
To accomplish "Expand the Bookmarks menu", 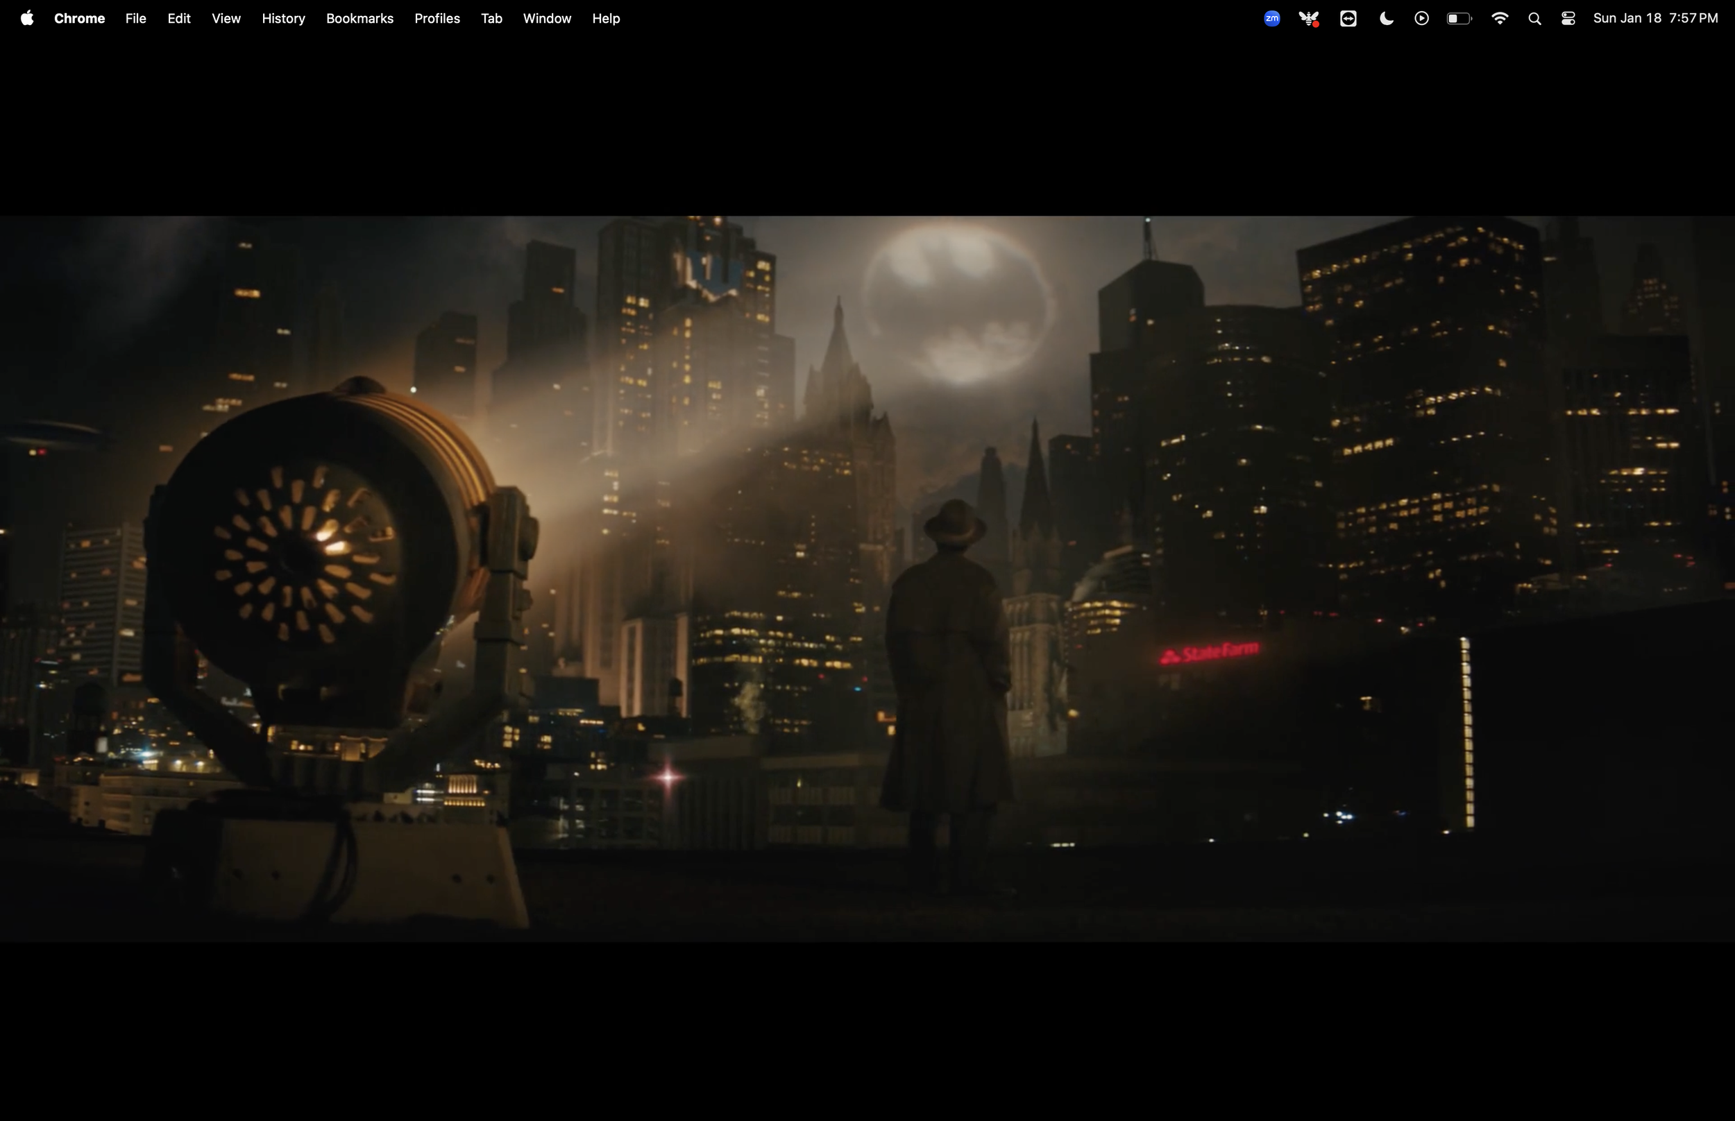I will tap(359, 18).
